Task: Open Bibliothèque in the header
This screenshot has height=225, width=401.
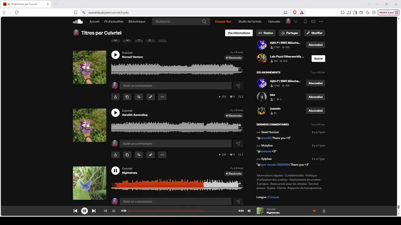Action: 137,22
